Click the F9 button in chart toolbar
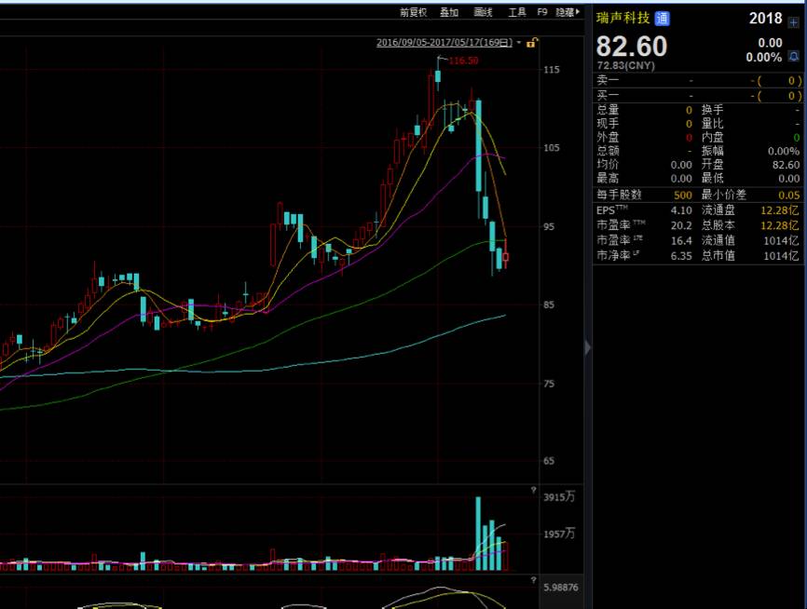This screenshot has width=807, height=609. coord(542,12)
